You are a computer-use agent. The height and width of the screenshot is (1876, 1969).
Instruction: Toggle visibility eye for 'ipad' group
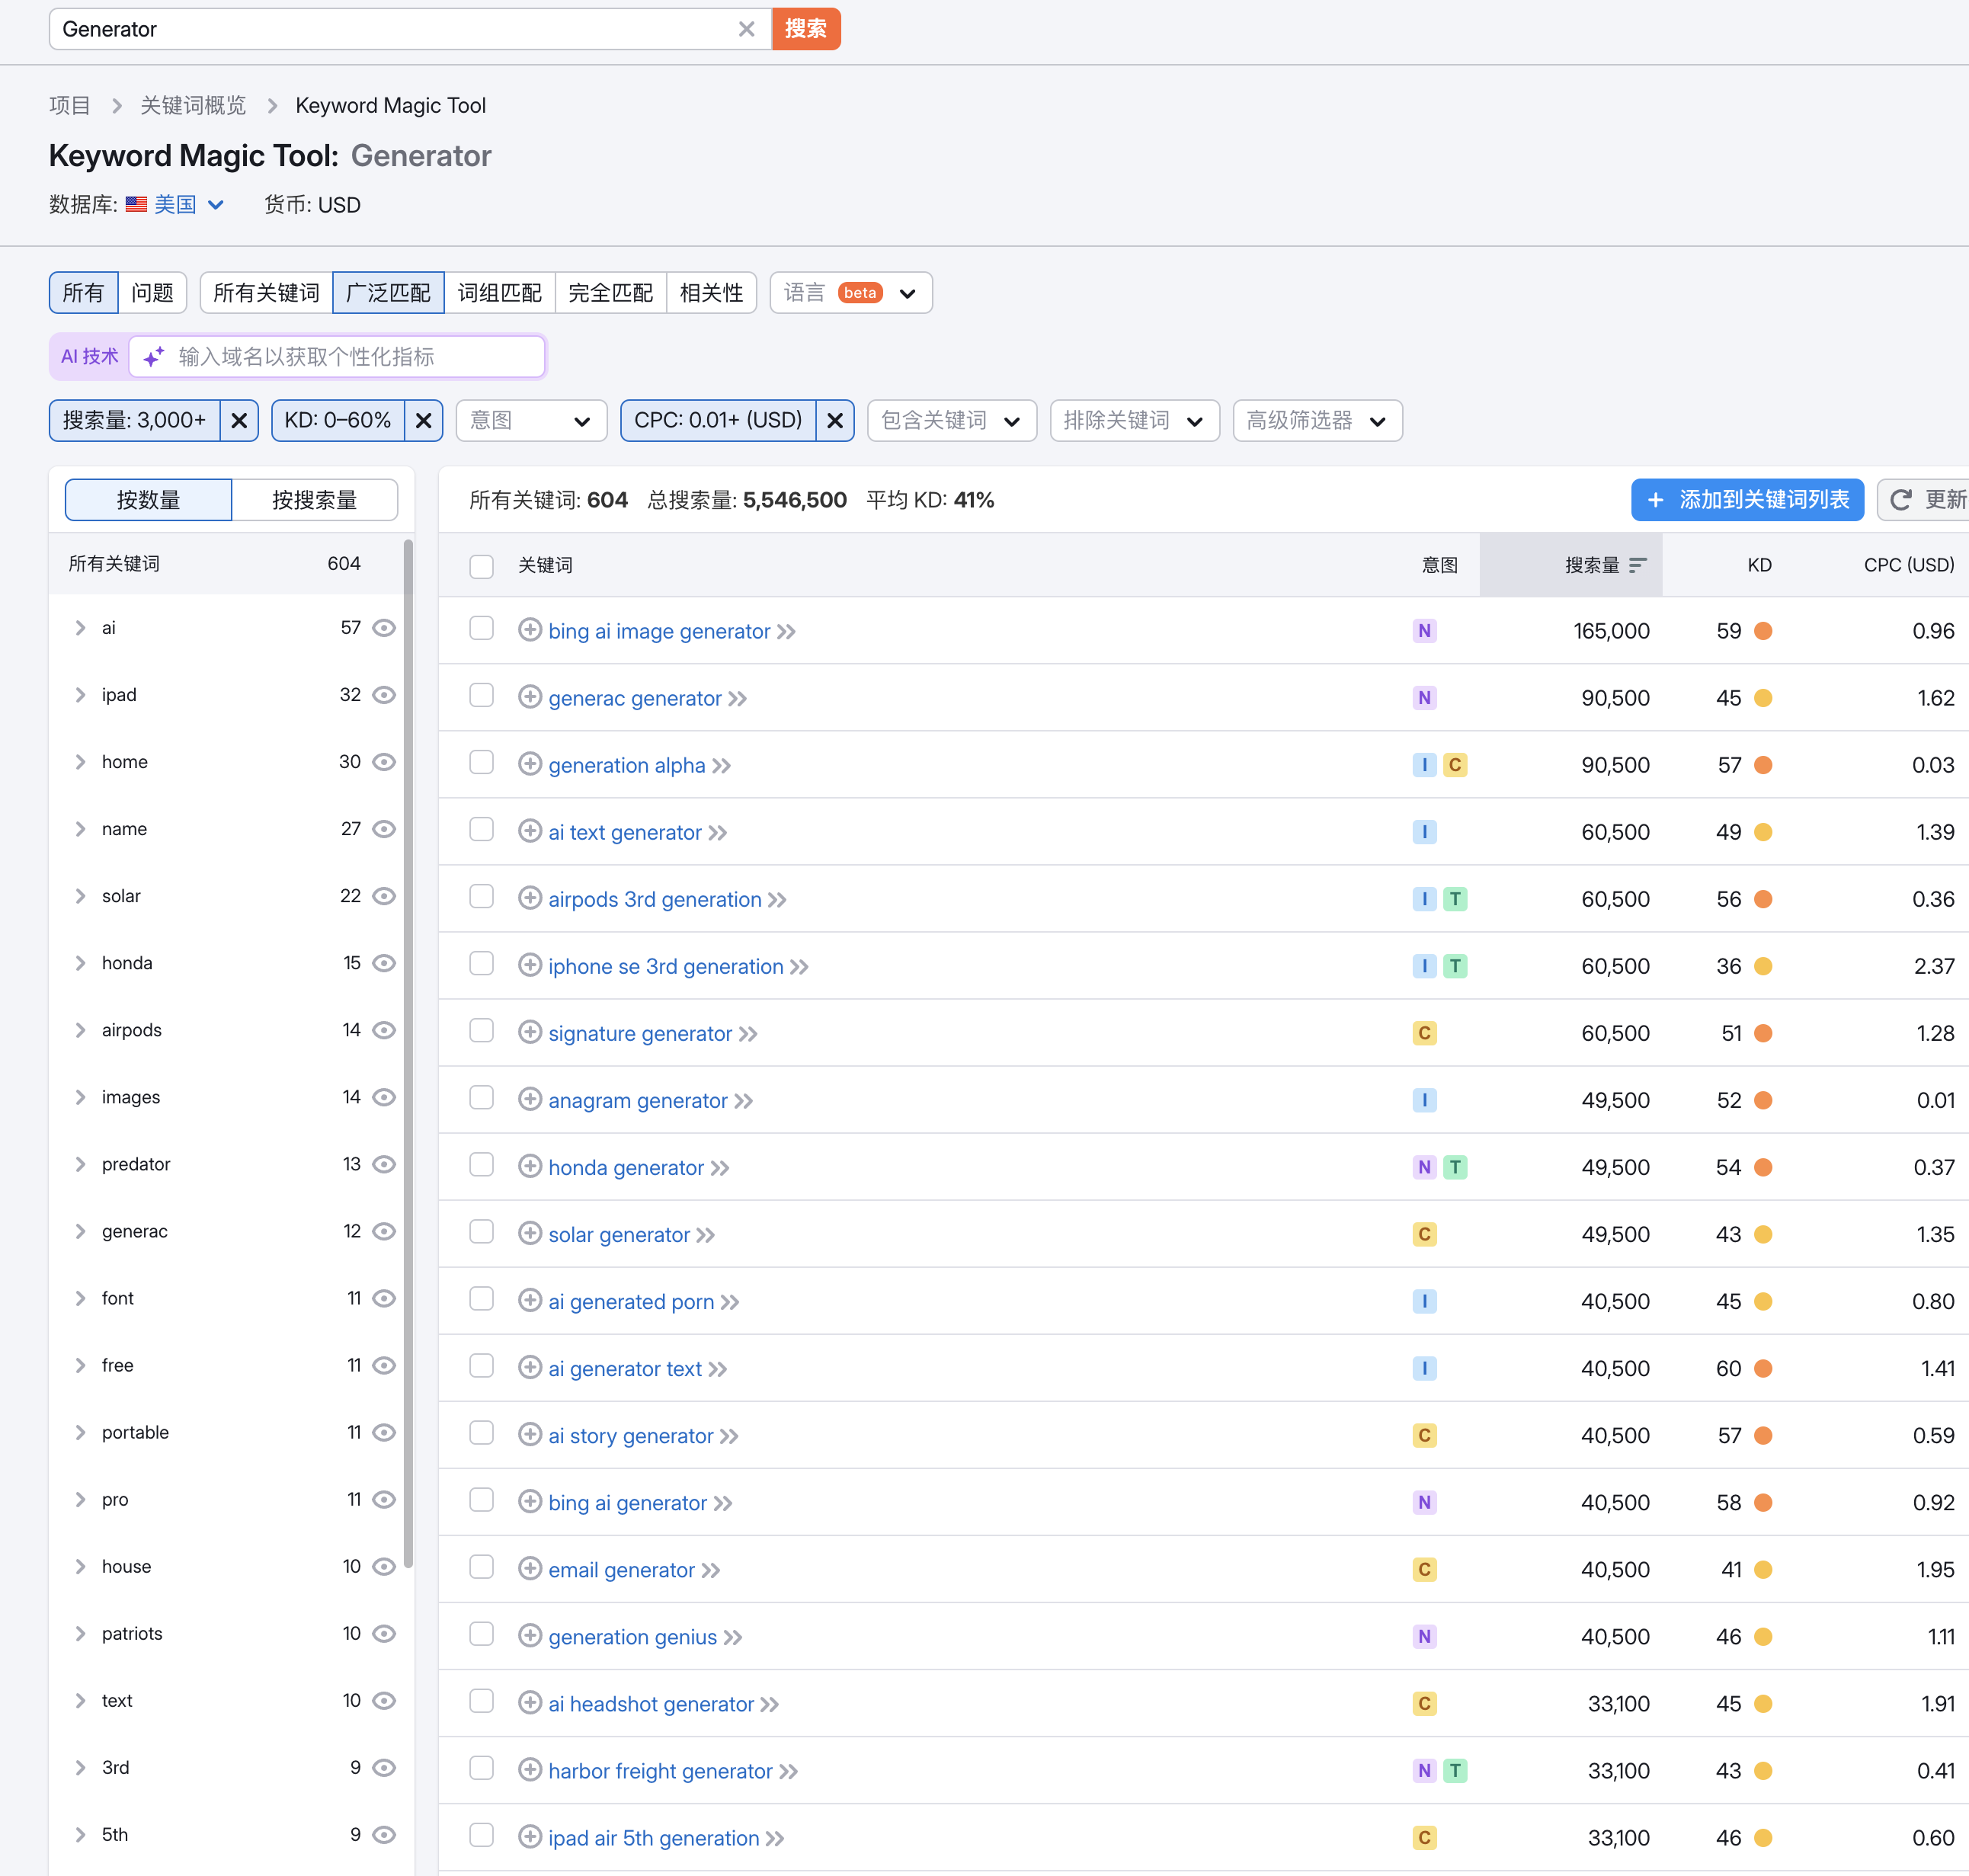click(x=384, y=695)
